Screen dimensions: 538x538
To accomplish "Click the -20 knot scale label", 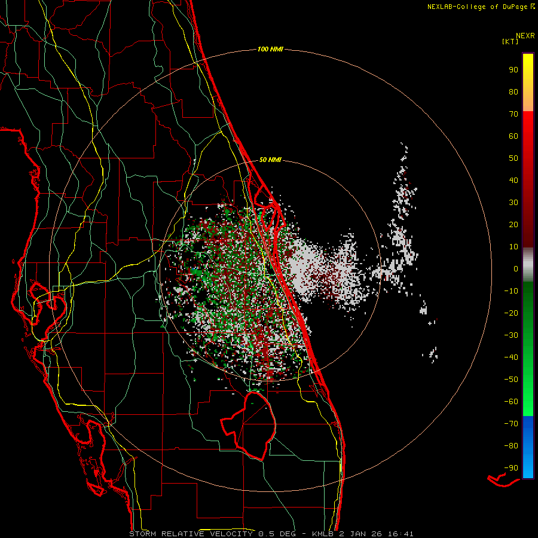I will coord(511,313).
